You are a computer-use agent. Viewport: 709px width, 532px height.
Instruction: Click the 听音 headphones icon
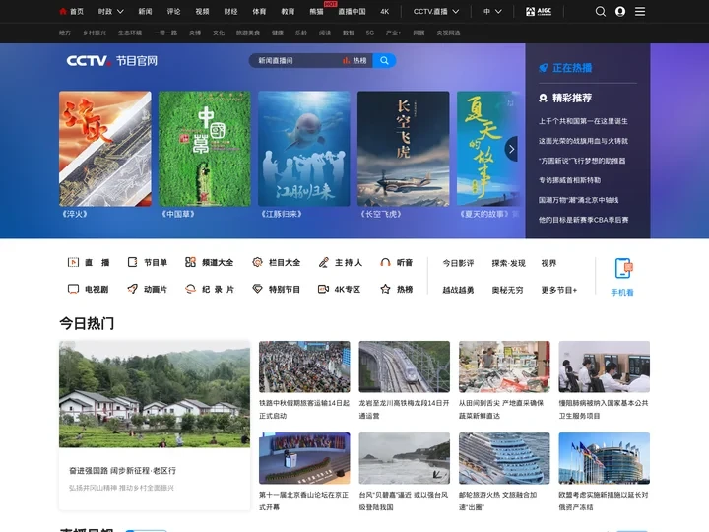click(x=385, y=262)
